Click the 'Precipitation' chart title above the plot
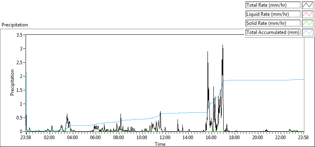This screenshot has height=147, width=315. tap(15, 25)
